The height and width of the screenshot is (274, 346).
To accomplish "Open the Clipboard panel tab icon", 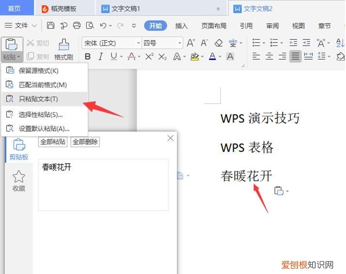I will point(19,149).
